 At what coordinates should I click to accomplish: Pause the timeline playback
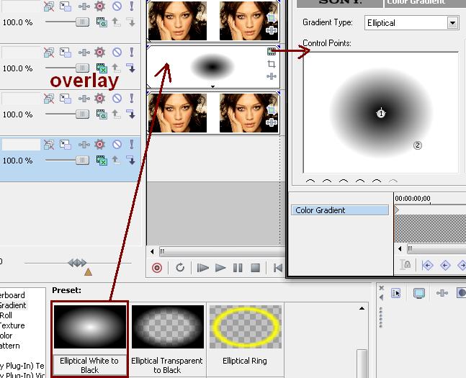pyautogui.click(x=238, y=268)
